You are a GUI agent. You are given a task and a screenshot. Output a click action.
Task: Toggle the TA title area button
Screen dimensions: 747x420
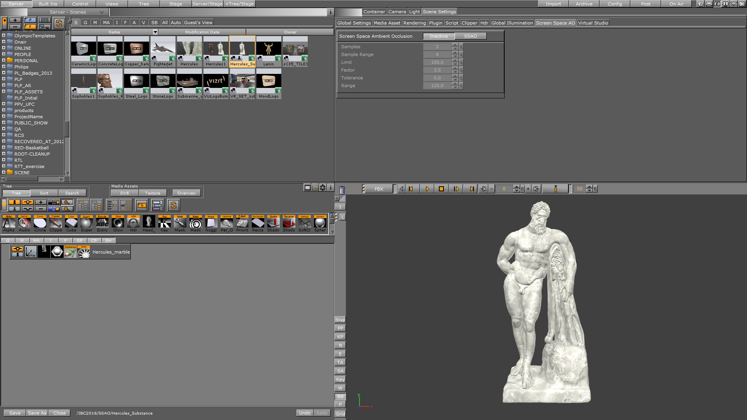point(340,362)
